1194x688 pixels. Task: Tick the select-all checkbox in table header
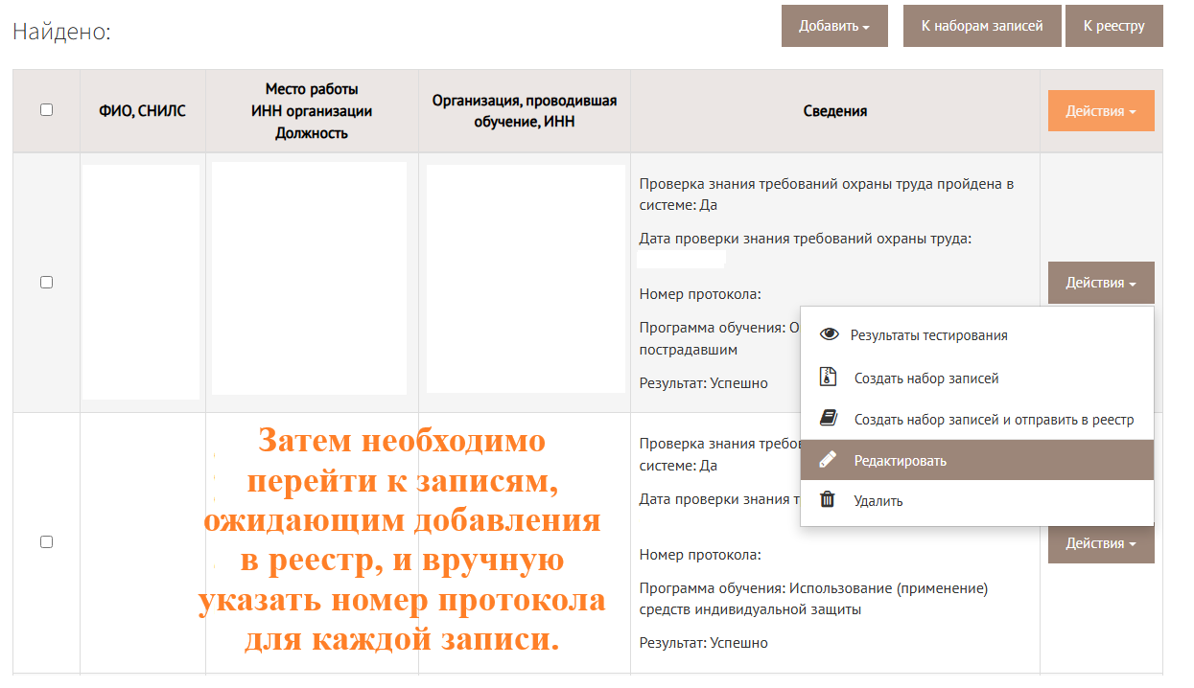(46, 110)
